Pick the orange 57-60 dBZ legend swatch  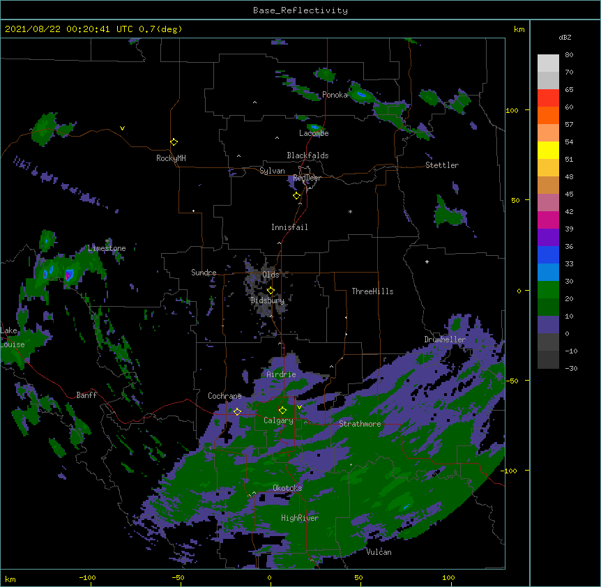[x=548, y=115]
